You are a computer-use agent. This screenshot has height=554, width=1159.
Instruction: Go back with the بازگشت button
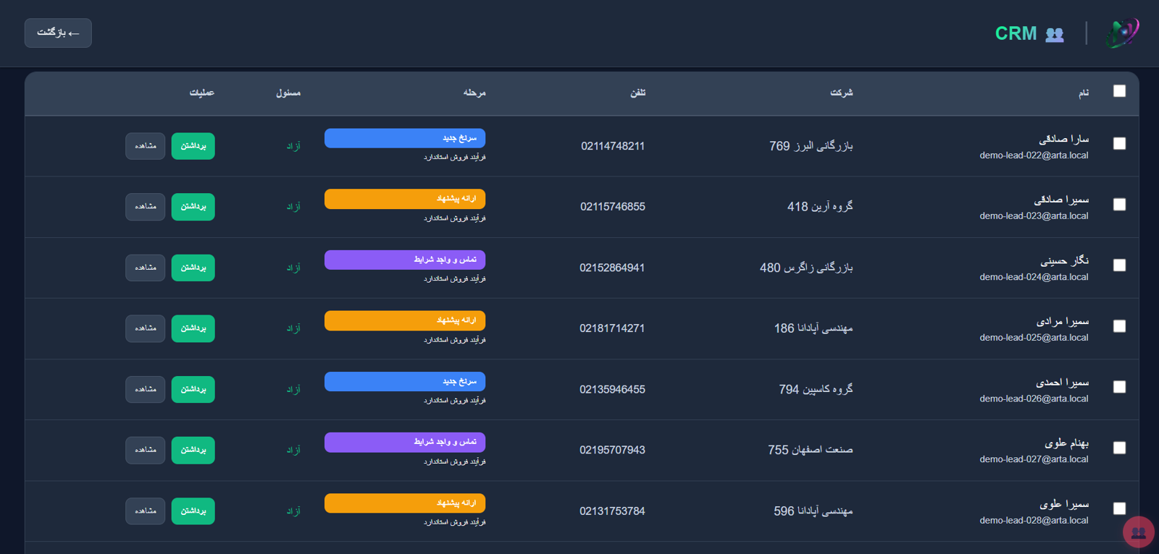click(58, 33)
